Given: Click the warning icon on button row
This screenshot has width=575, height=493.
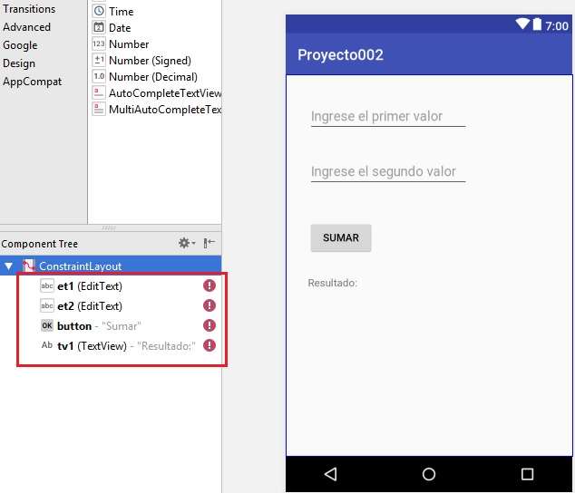Looking at the screenshot, I should 210,325.
